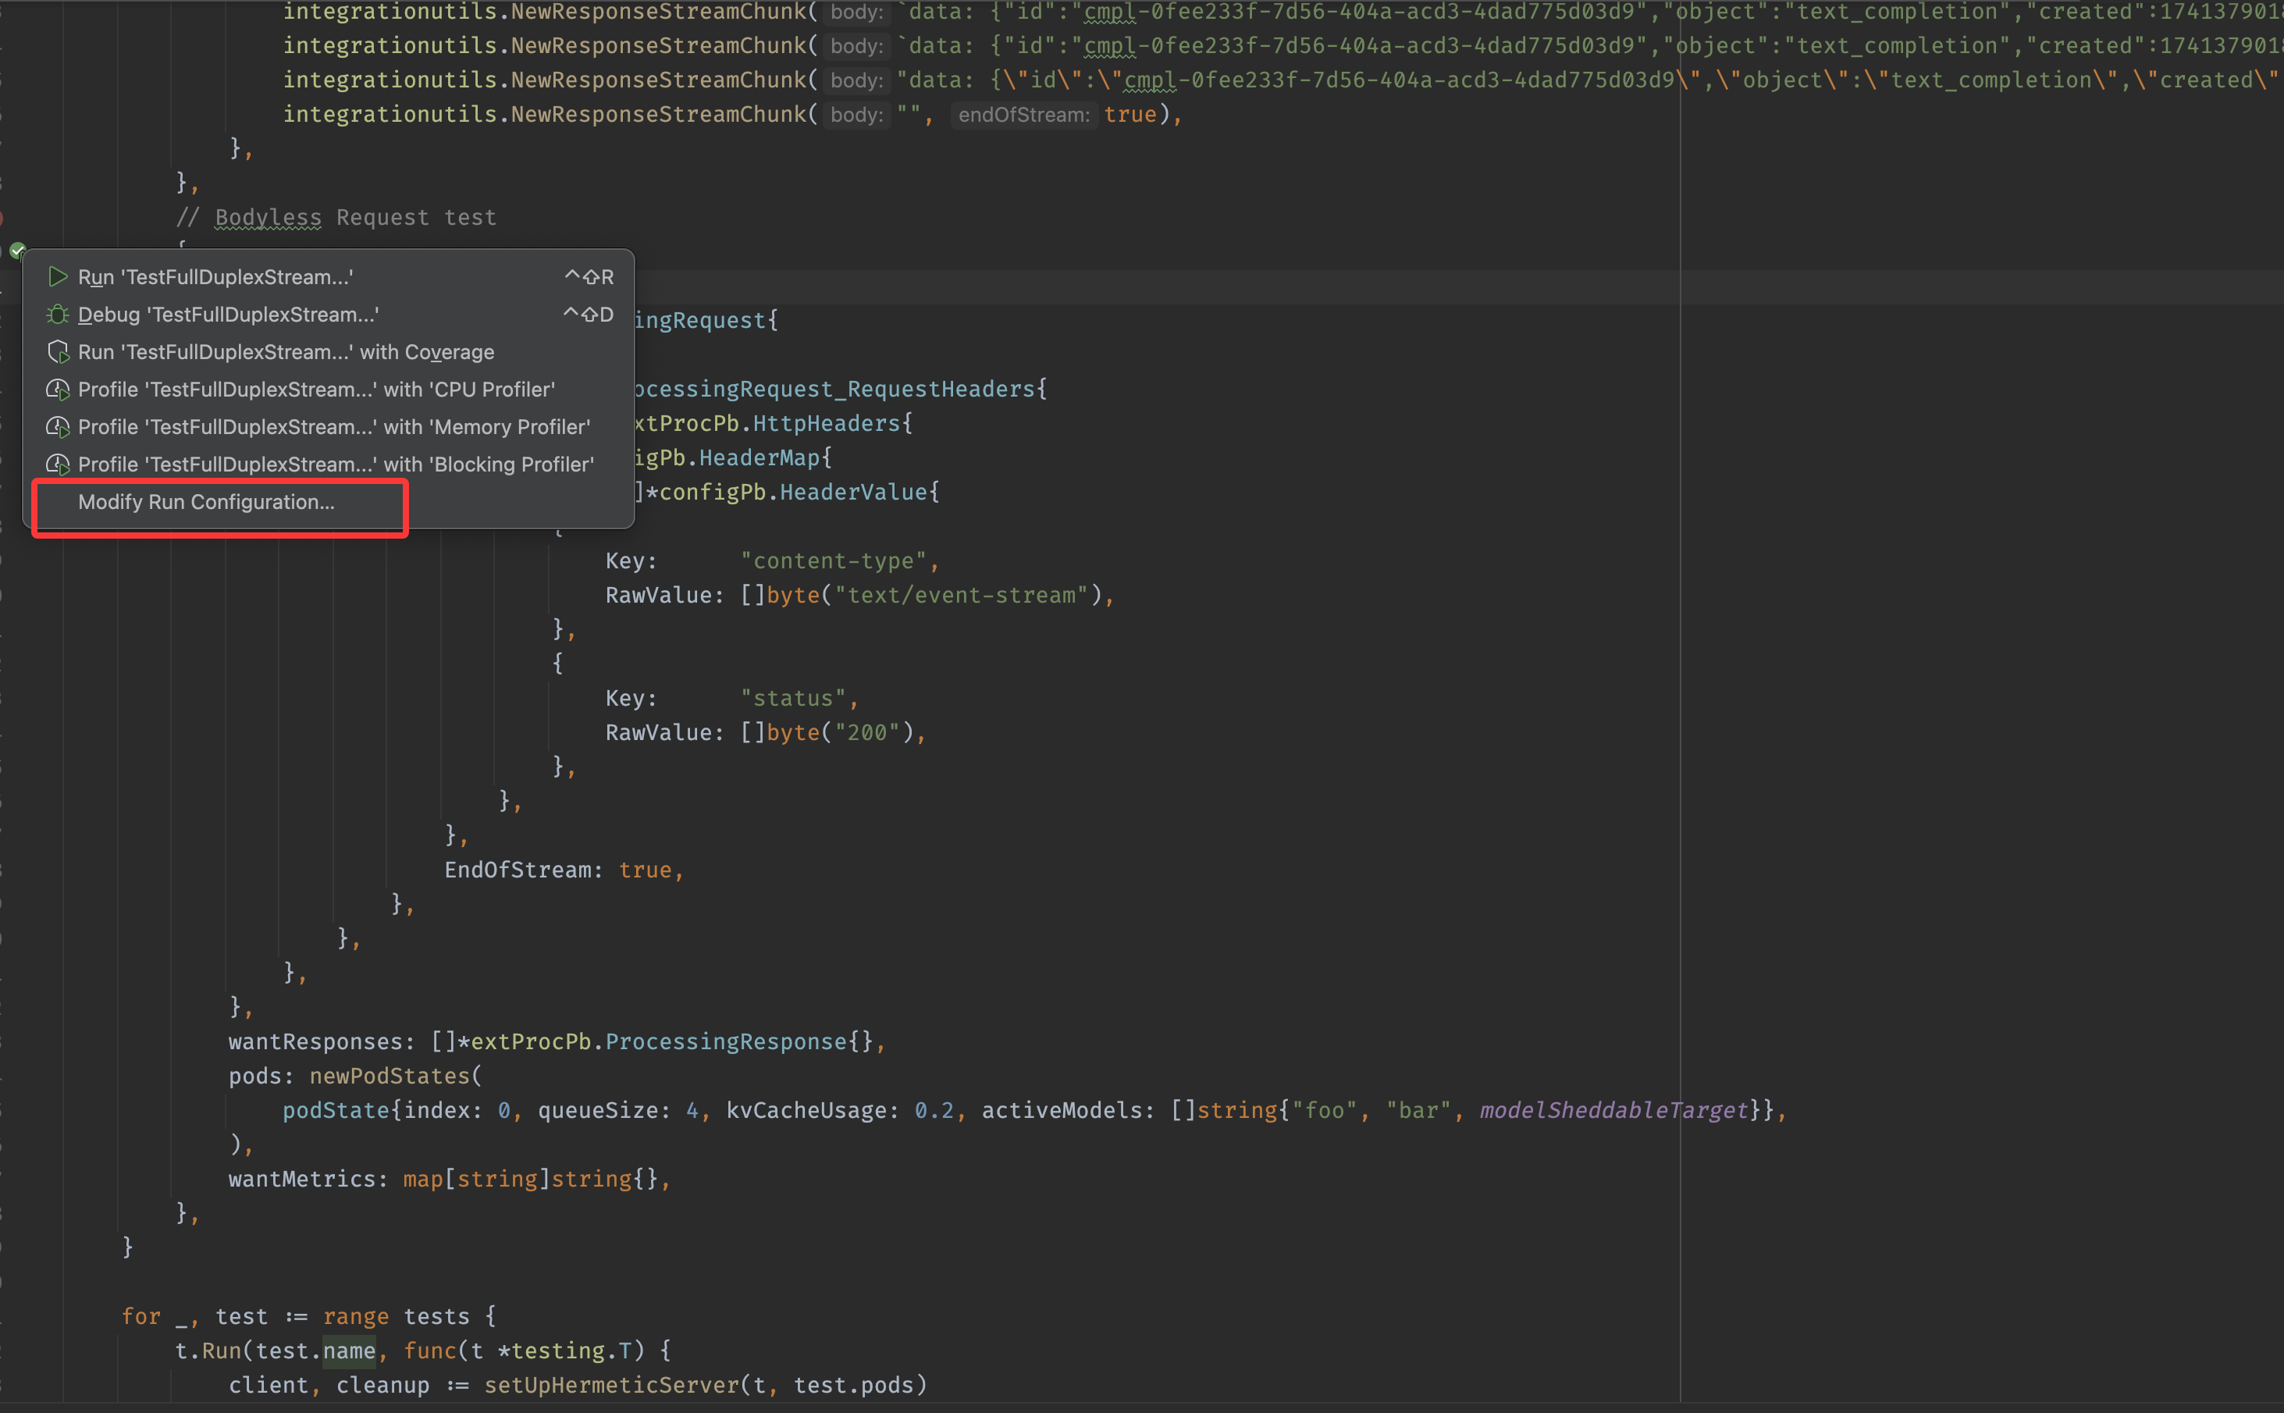
Task: Run 'TestFullDuplexStream...' with Coverage
Action: point(329,351)
